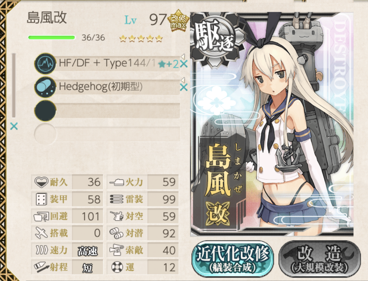This screenshot has height=281, width=368.
Task: Click the 改修max gold star badge
Action: (178, 20)
